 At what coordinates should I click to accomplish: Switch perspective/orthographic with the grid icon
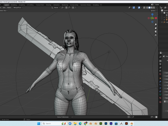pyautogui.click(x=155, y=35)
